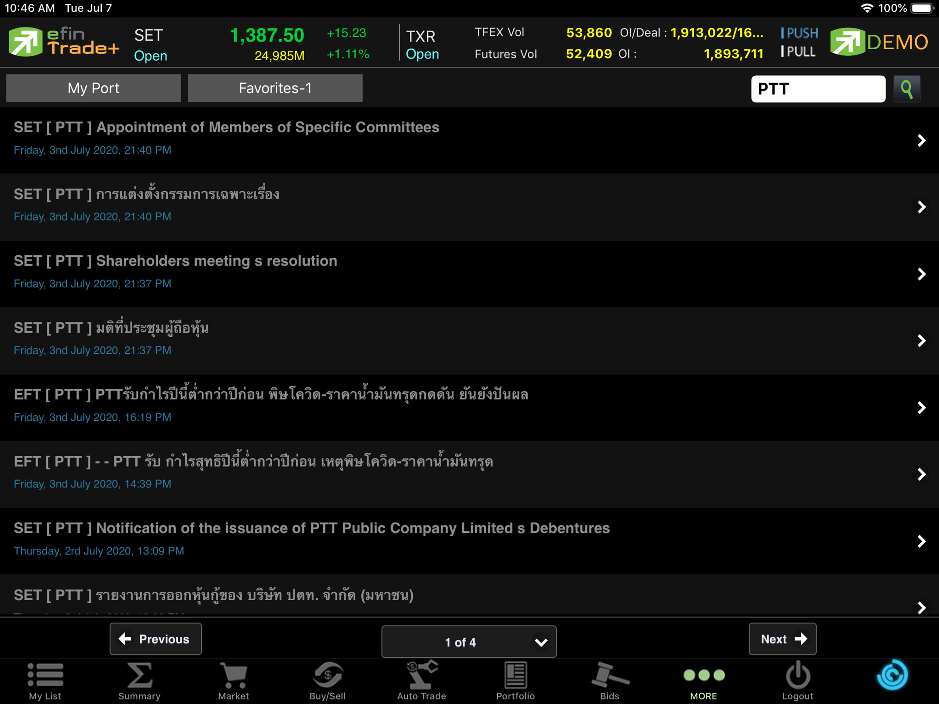Tap the green search magnifier icon
Image resolution: width=939 pixels, height=704 pixels.
[907, 89]
